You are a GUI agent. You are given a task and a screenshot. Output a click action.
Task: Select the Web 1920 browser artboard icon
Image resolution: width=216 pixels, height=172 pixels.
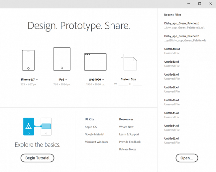95,62
